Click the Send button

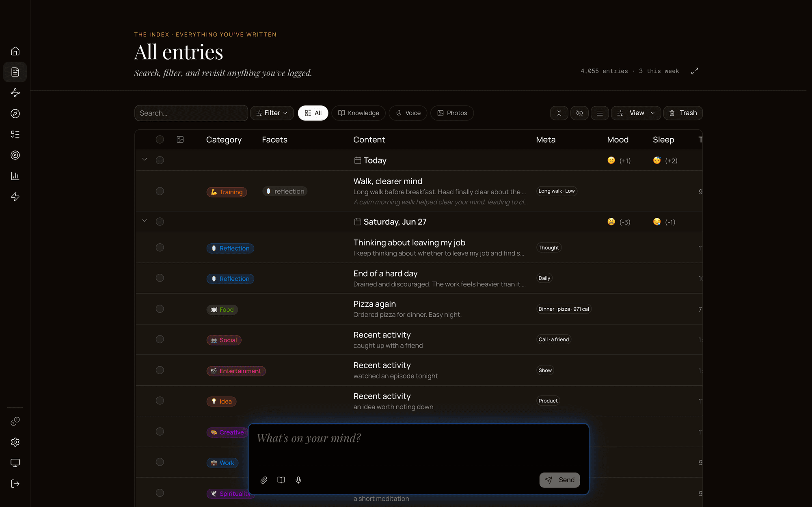[559, 480]
